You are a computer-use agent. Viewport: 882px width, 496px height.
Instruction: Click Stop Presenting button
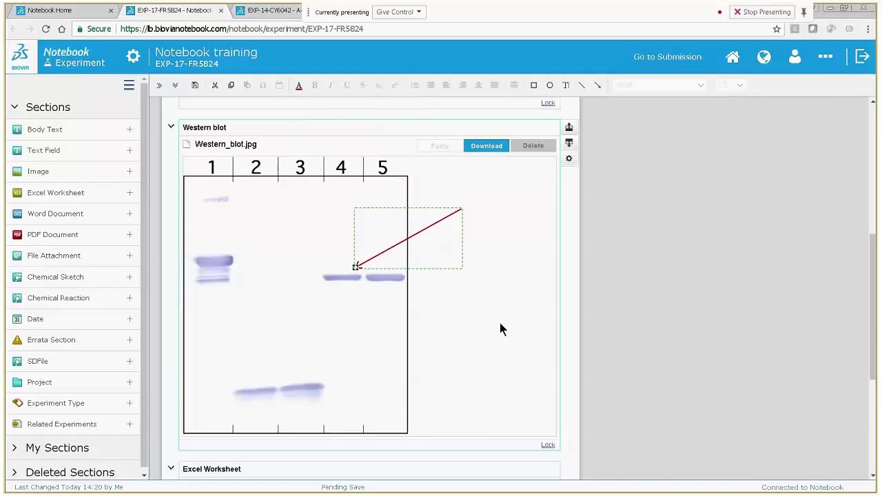(x=763, y=12)
